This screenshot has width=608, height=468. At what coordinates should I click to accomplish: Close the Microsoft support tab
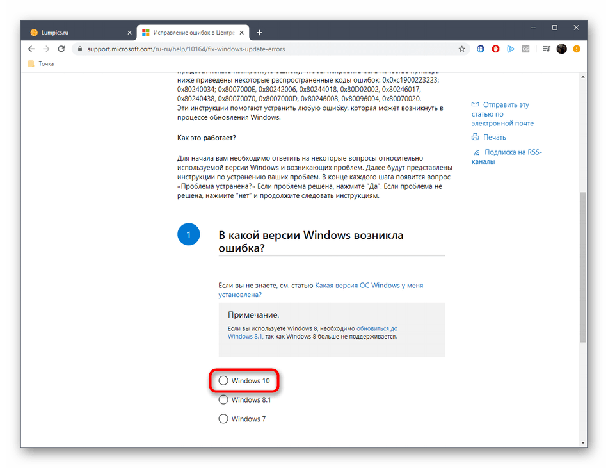click(x=241, y=33)
